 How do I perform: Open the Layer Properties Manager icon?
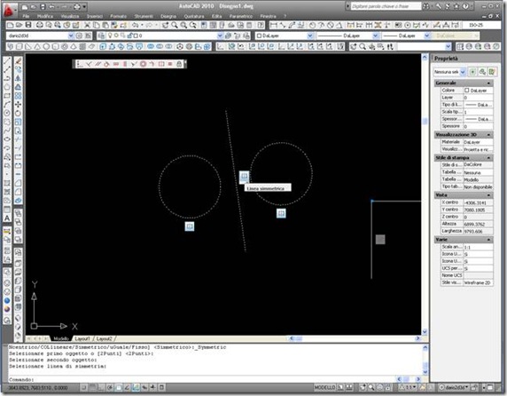(101, 36)
